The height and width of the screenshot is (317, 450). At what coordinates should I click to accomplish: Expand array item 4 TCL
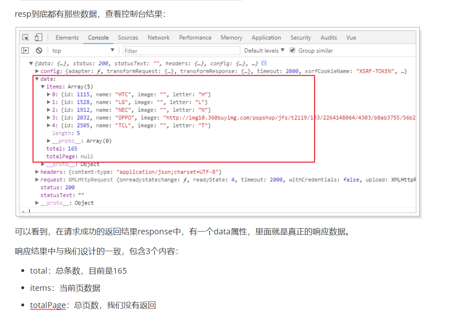tap(48, 125)
